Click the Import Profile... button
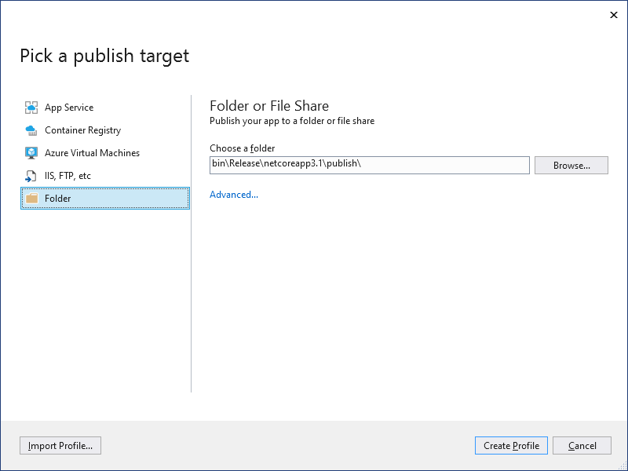Screen dimensions: 628x471 pos(60,446)
